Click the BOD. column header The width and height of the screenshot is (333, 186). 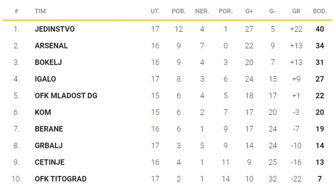(x=320, y=11)
